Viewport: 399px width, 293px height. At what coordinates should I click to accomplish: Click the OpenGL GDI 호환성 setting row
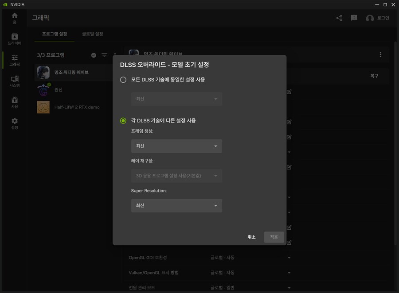click(210, 258)
